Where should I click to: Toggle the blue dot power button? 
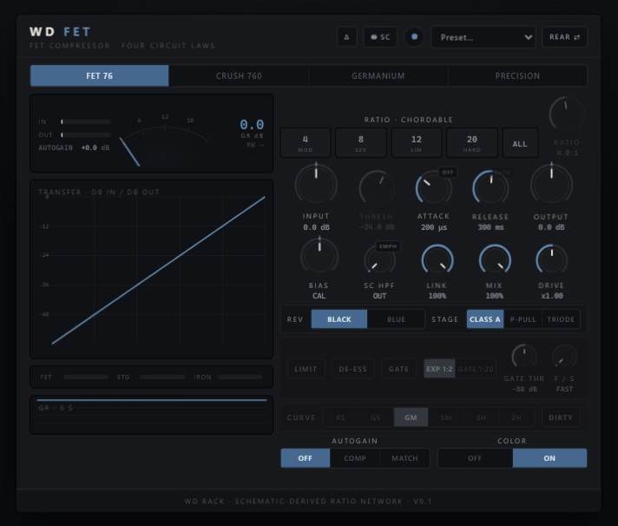coord(414,36)
